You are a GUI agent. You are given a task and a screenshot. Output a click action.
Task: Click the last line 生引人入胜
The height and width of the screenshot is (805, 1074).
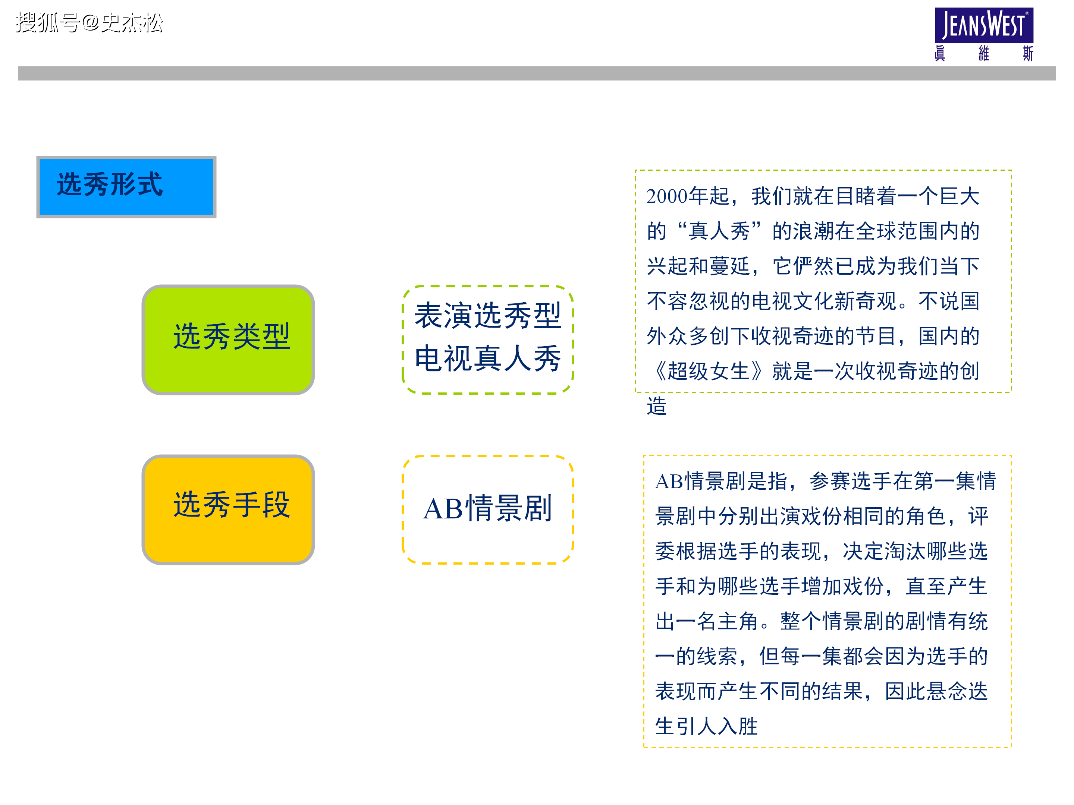click(706, 726)
